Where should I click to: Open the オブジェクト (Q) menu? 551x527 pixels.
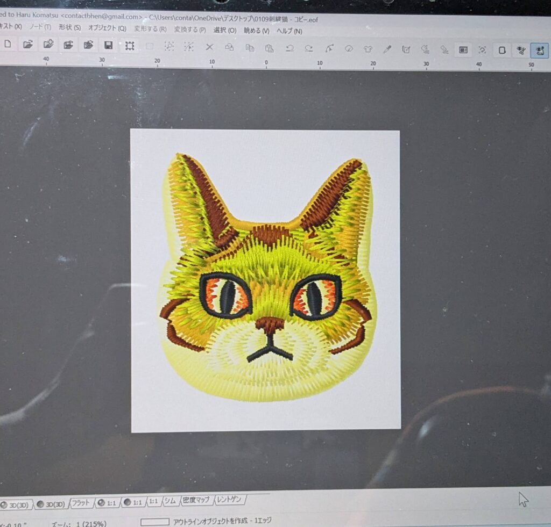[107, 28]
